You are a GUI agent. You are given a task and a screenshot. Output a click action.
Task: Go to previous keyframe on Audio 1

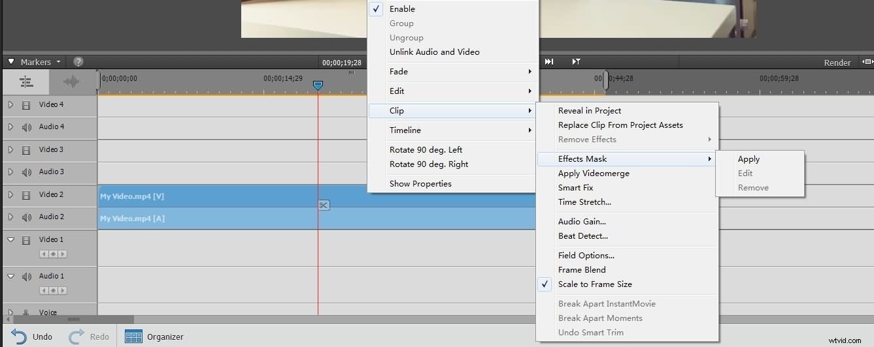click(x=44, y=290)
